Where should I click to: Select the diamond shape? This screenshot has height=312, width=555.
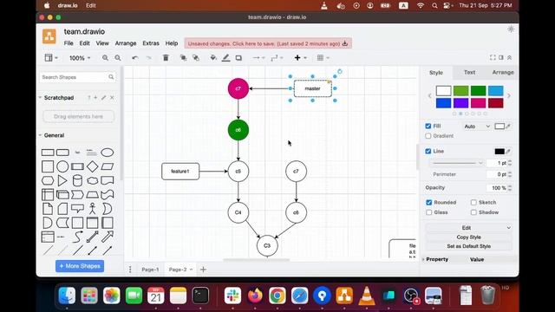(x=92, y=166)
